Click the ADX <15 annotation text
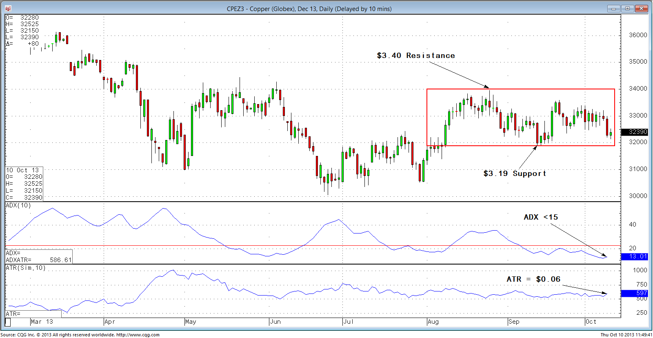The width and height of the screenshot is (653, 338). 540,217
